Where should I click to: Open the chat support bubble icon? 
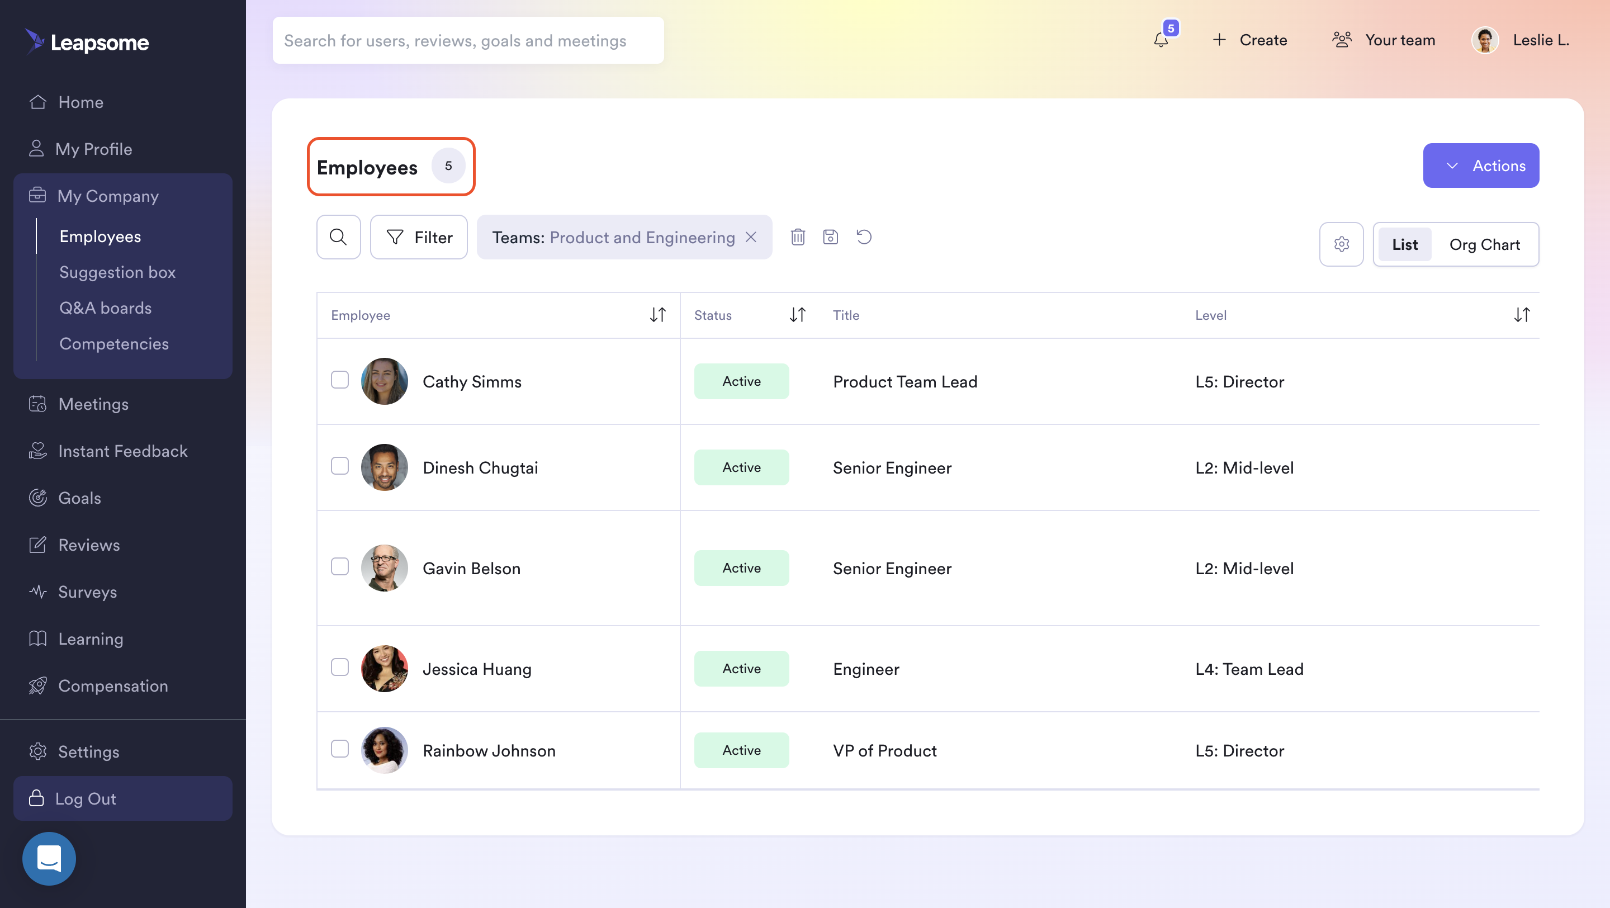[x=49, y=858]
